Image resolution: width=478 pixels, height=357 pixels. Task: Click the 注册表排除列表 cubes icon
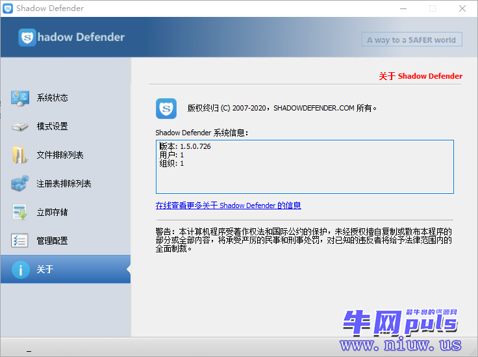pos(20,183)
